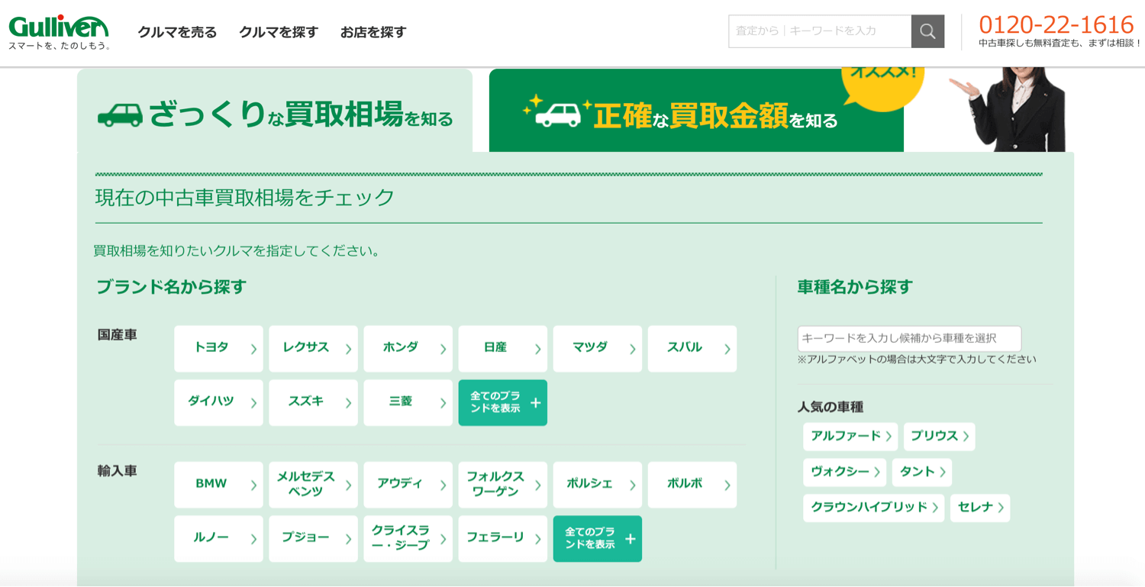Image resolution: width=1145 pixels, height=587 pixels.
Task: Open the プリウス popular model link
Action: coord(938,436)
